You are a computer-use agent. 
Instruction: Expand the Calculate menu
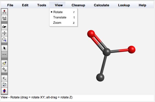coord(102,5)
